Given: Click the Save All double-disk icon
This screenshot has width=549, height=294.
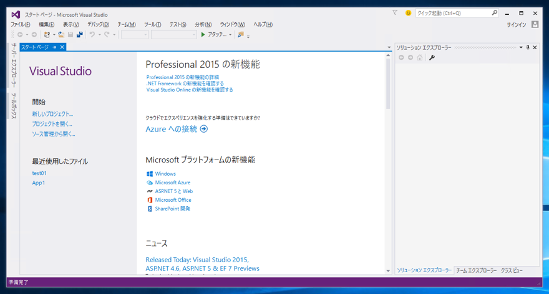Looking at the screenshot, I should pyautogui.click(x=79, y=35).
